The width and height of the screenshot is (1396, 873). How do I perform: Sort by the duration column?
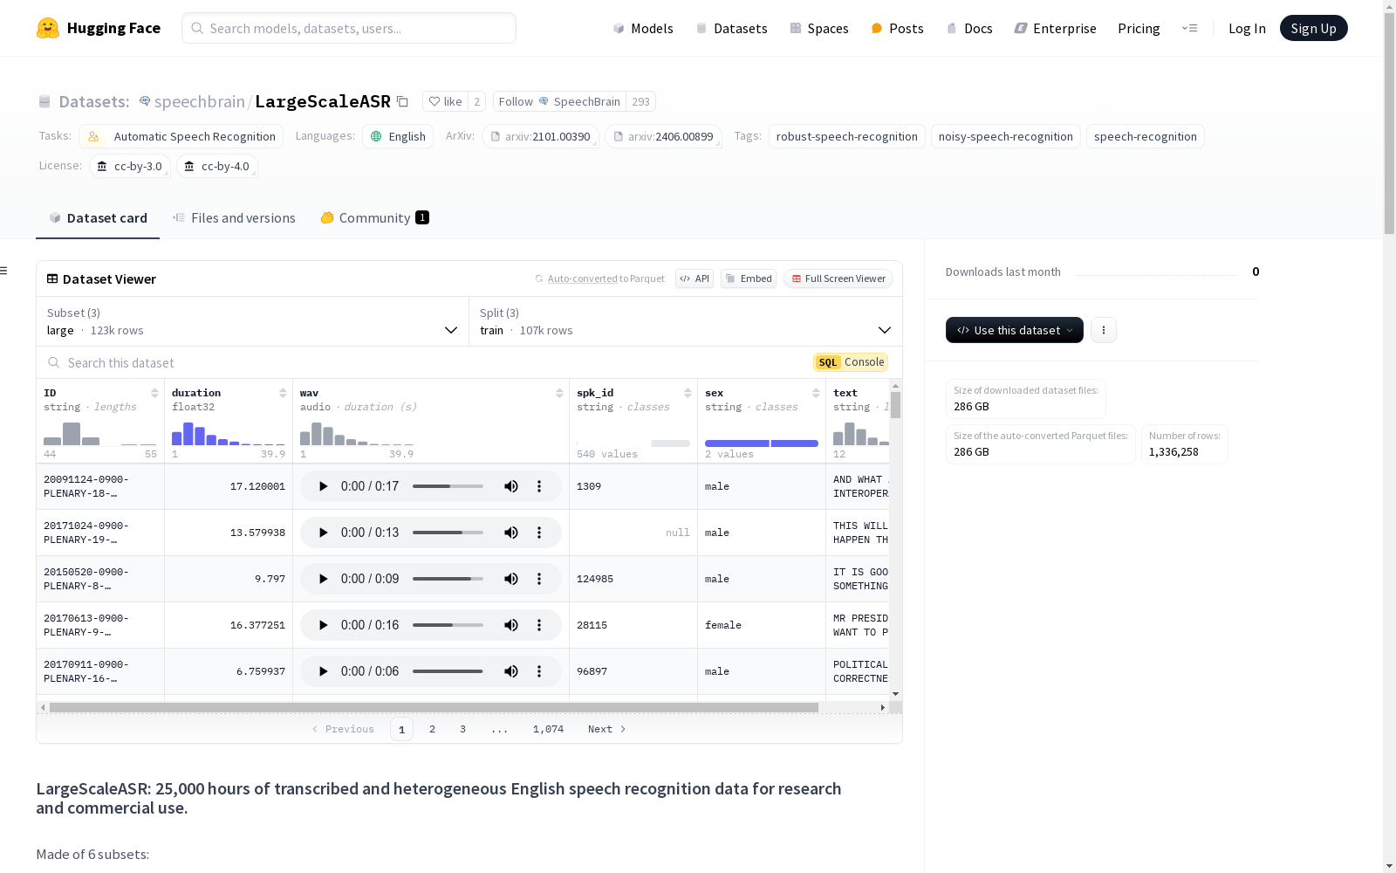pos(283,393)
